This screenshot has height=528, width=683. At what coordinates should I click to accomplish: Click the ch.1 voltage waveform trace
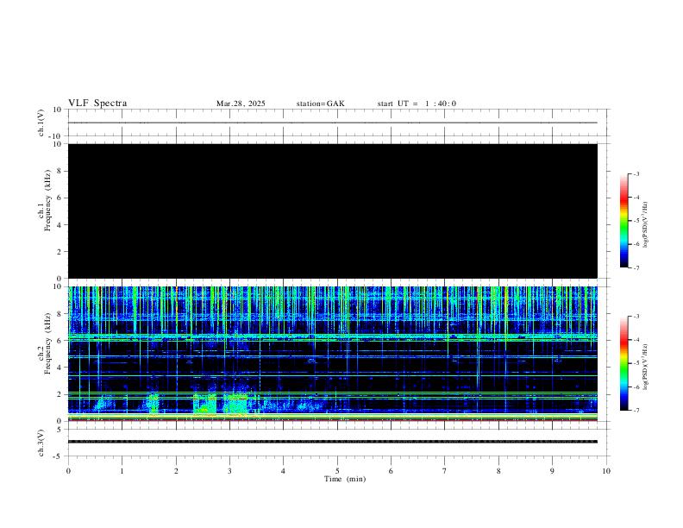pyautogui.click(x=333, y=123)
